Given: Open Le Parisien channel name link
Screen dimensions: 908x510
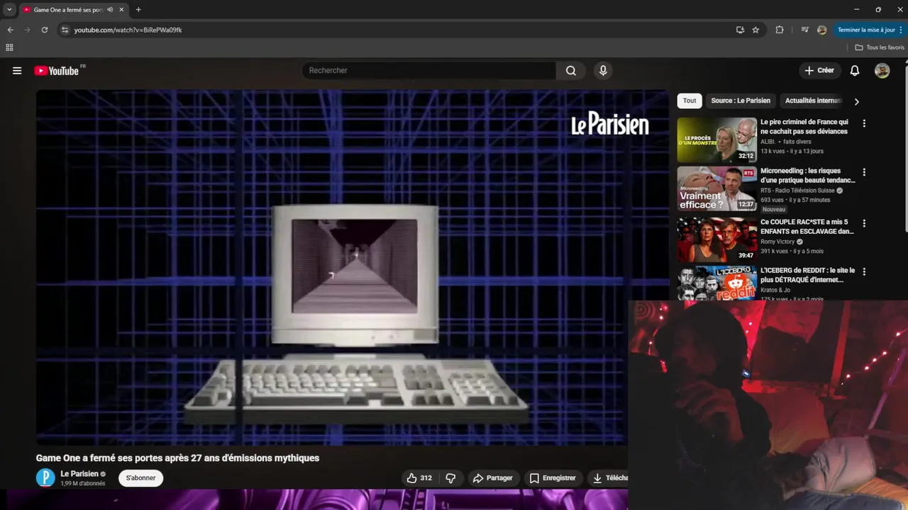Looking at the screenshot, I should coord(79,474).
